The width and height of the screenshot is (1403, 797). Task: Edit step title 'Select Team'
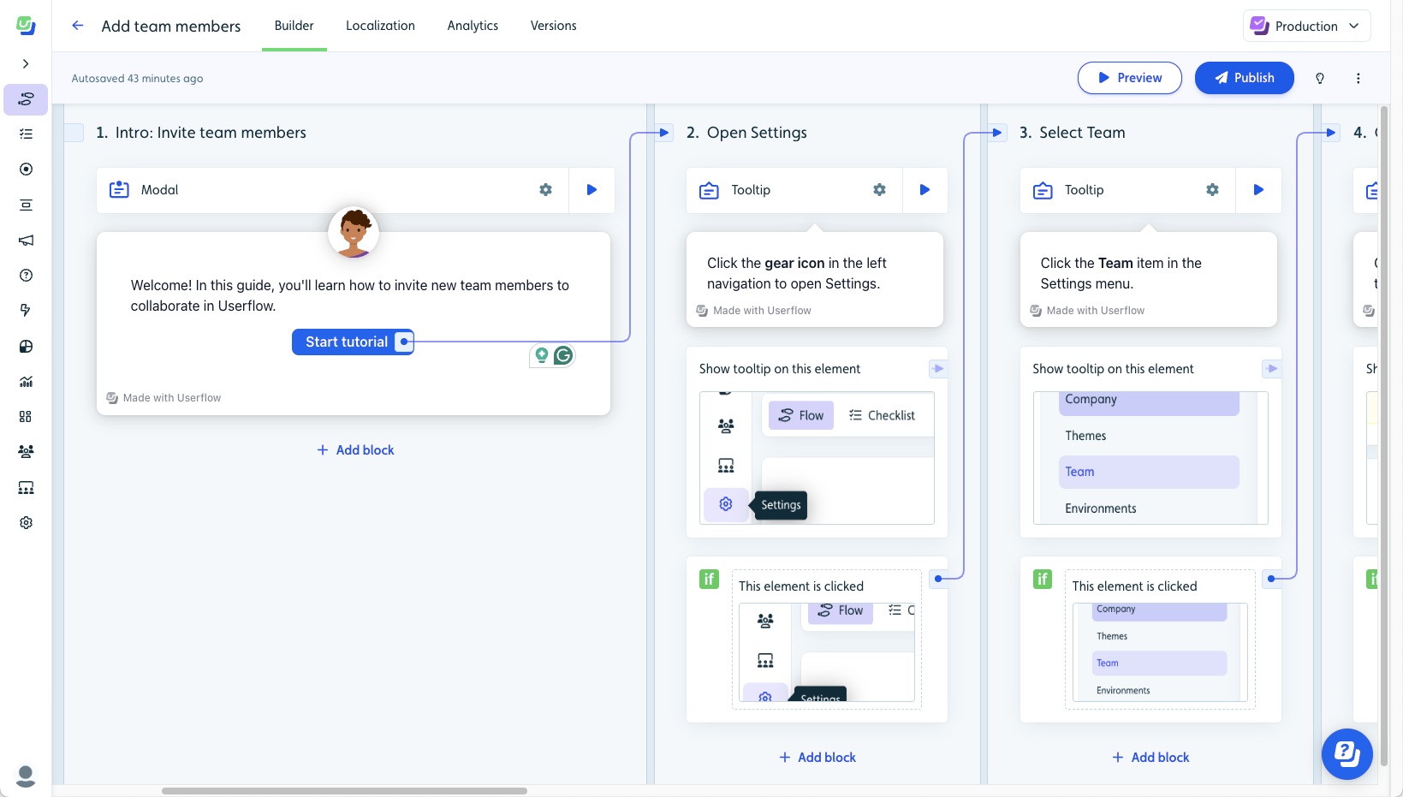pyautogui.click(x=1082, y=133)
